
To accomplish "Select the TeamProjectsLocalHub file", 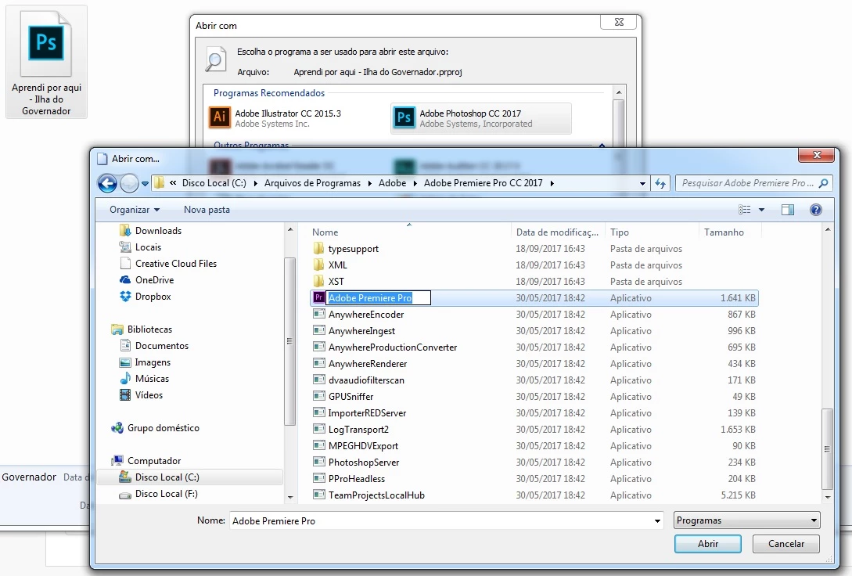I will (376, 495).
